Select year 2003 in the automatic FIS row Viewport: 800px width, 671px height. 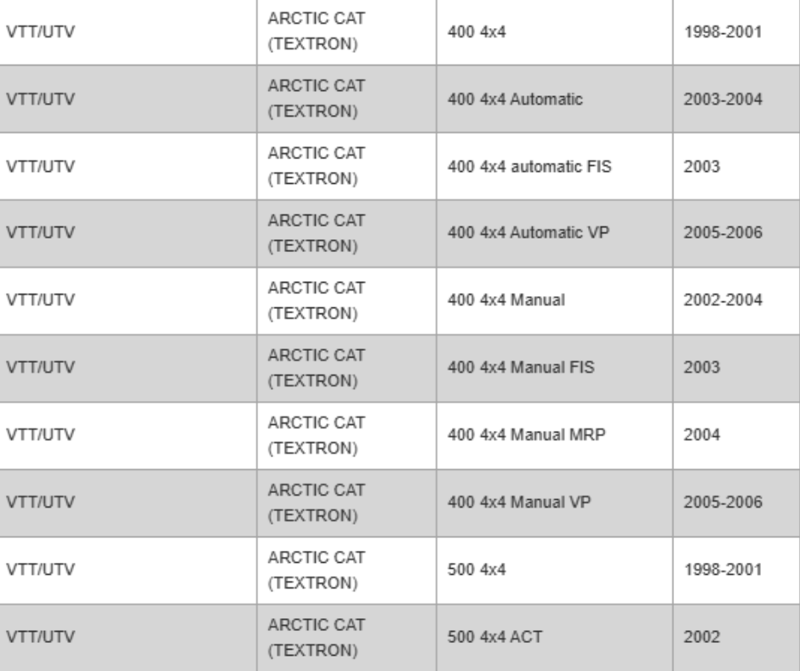706,167
